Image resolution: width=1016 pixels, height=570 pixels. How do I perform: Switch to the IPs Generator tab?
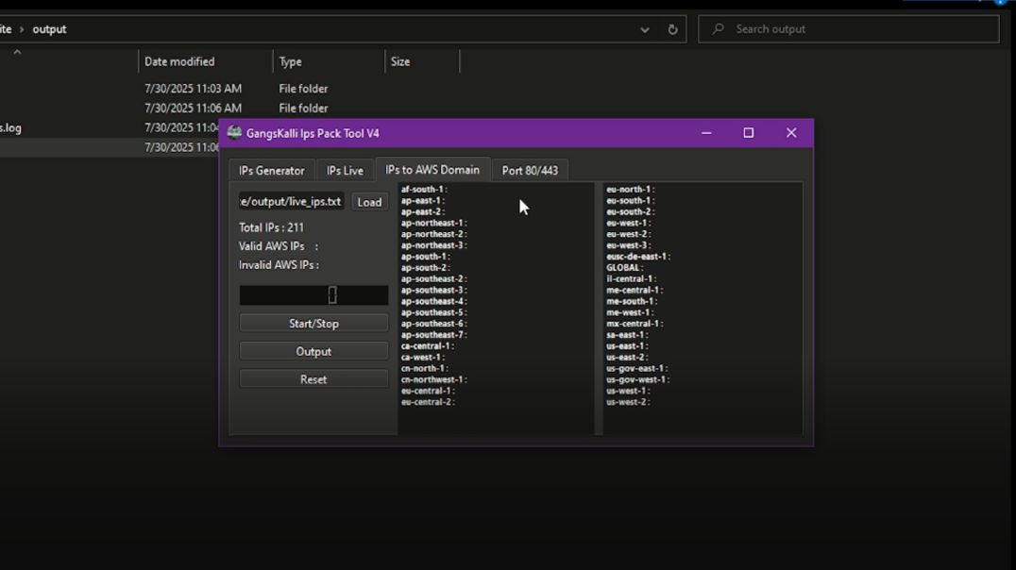tap(271, 170)
